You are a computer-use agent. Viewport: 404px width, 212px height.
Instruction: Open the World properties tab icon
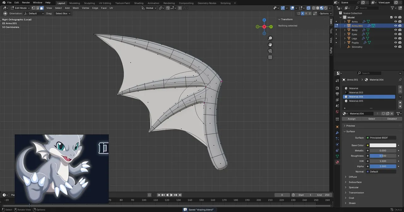[x=337, y=112]
